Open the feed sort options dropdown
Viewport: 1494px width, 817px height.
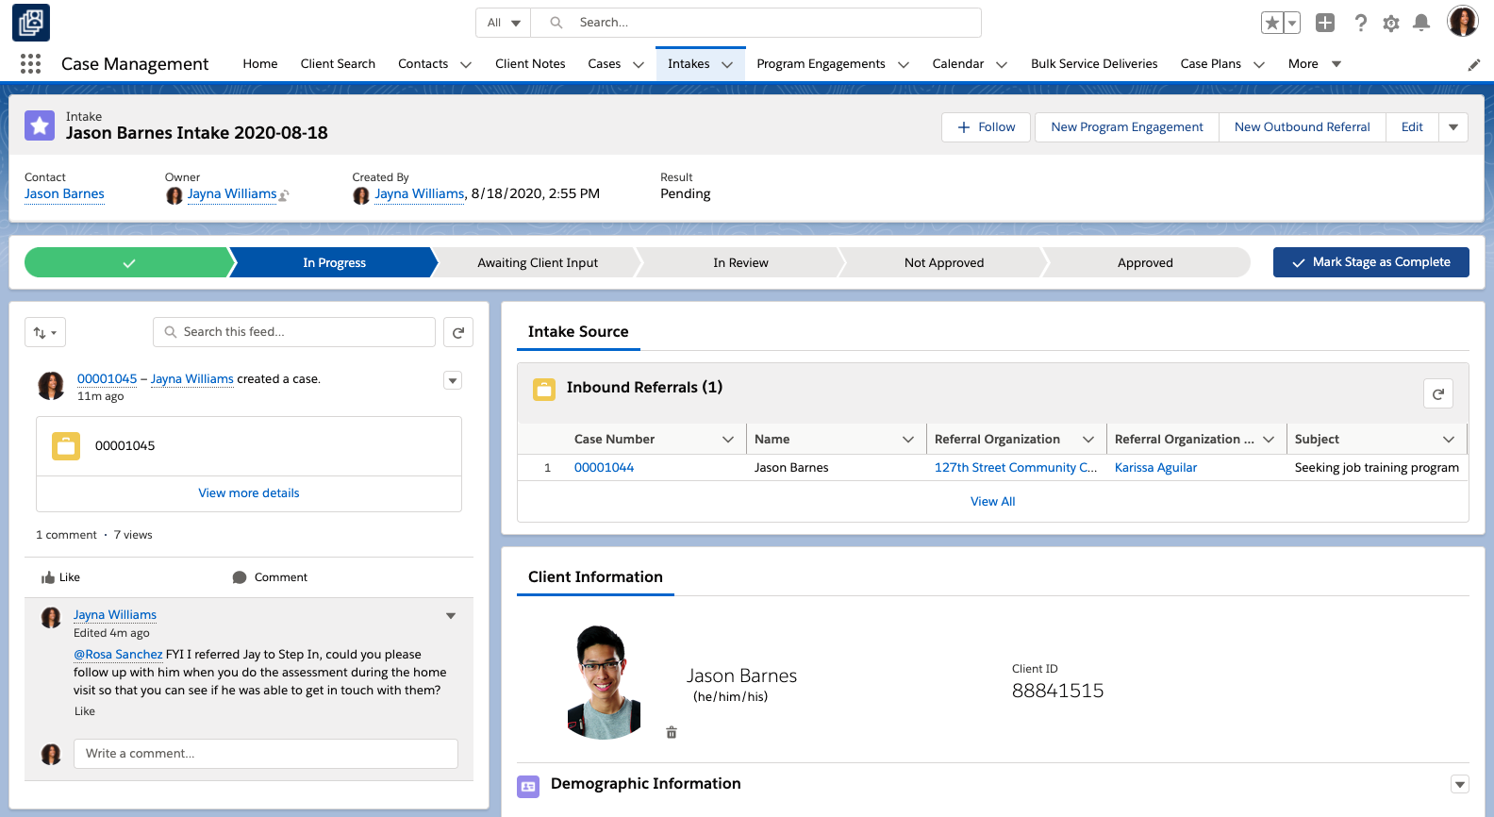pos(45,332)
